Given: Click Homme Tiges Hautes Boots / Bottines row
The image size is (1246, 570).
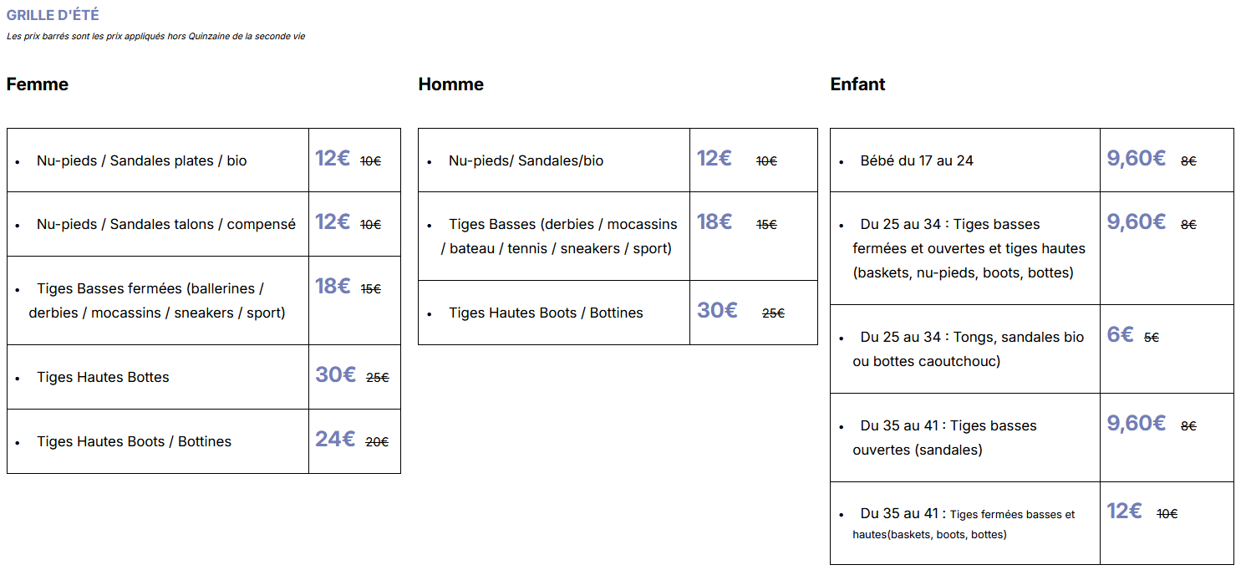Looking at the screenshot, I should click(x=546, y=313).
